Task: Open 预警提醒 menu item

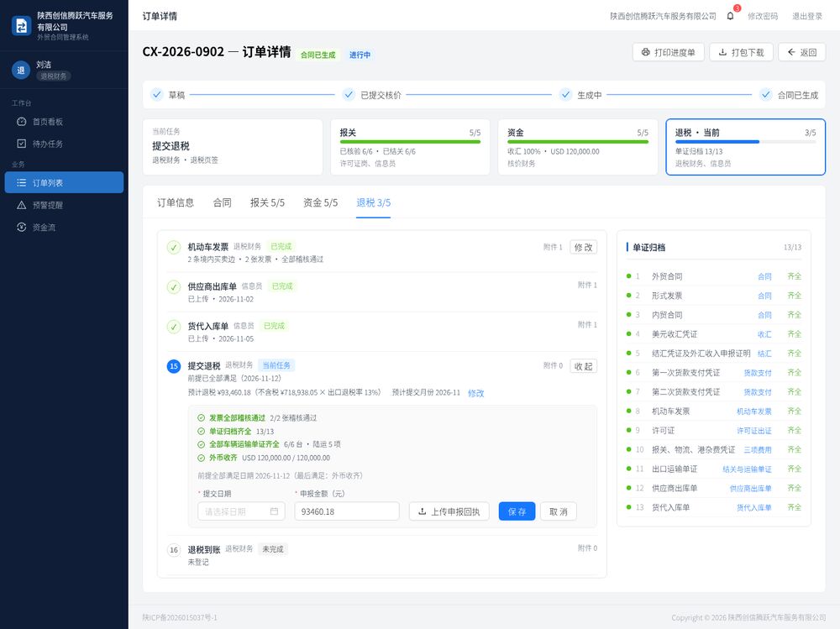Action: pos(64,205)
